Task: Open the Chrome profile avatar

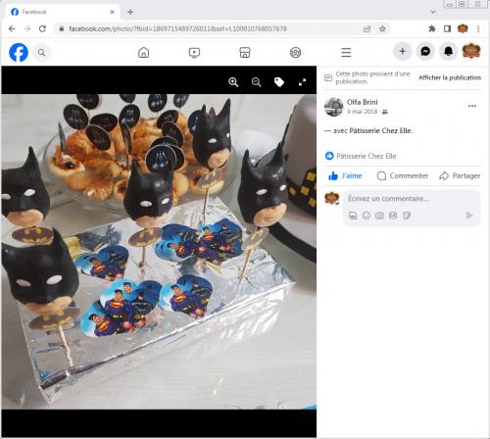Action: pyautogui.click(x=463, y=28)
